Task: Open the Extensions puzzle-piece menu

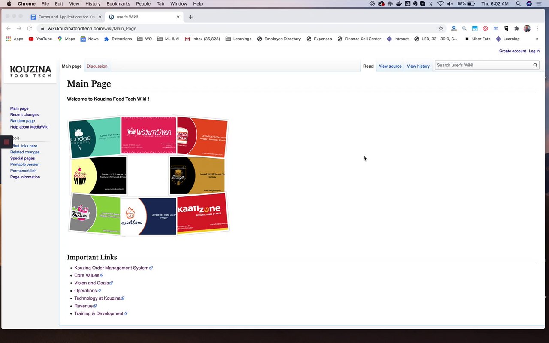Action: click(x=516, y=28)
